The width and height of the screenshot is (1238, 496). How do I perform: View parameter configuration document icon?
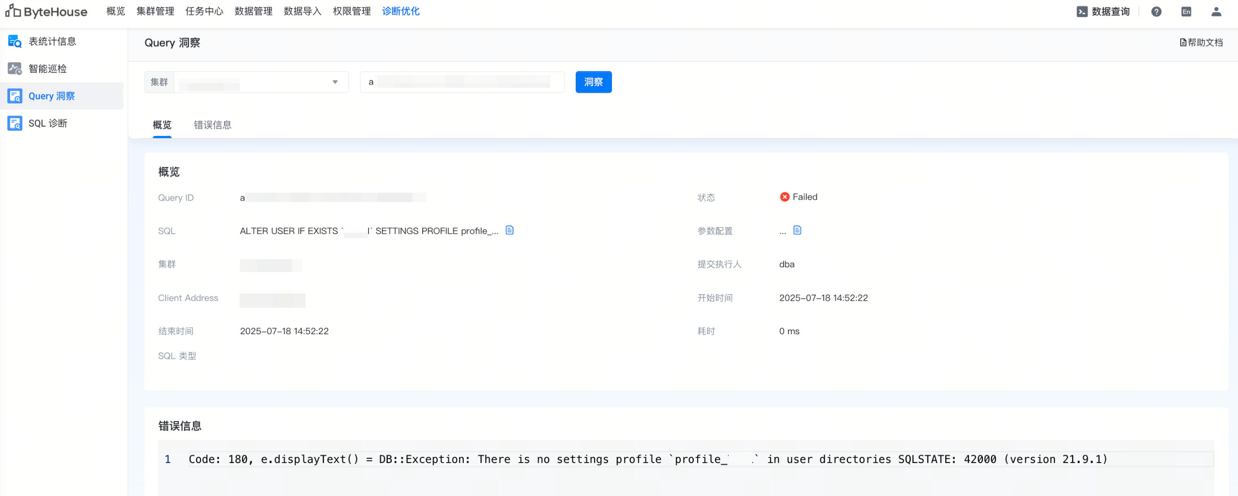tap(797, 230)
